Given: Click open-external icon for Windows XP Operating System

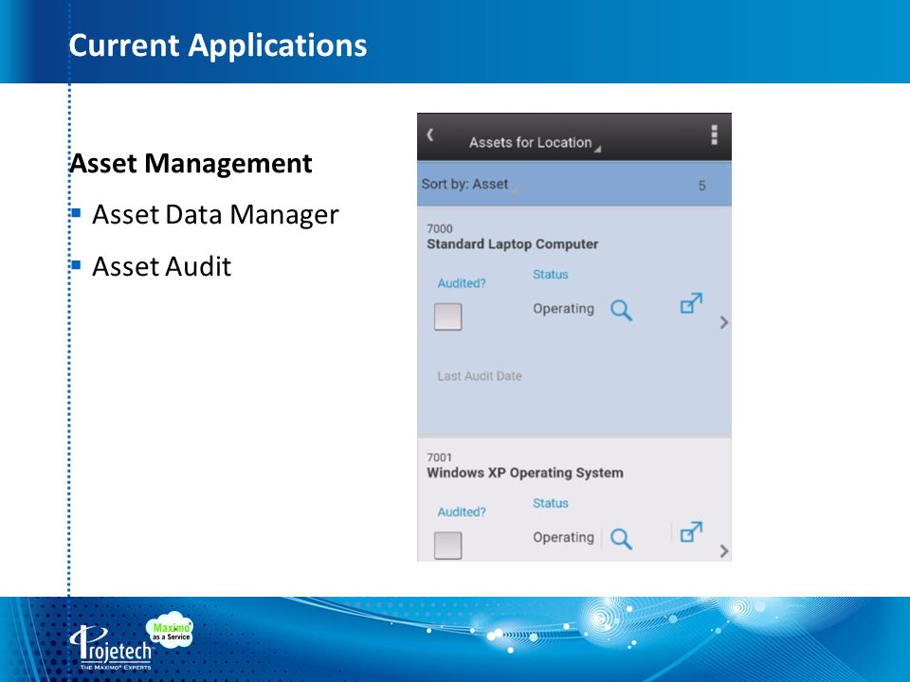Looking at the screenshot, I should click(691, 531).
